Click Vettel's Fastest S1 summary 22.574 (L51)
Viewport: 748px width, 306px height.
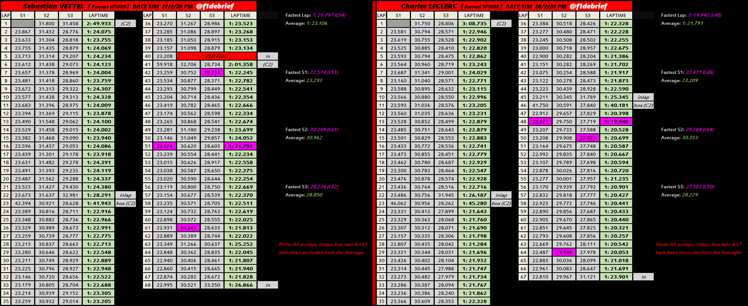(324, 72)
